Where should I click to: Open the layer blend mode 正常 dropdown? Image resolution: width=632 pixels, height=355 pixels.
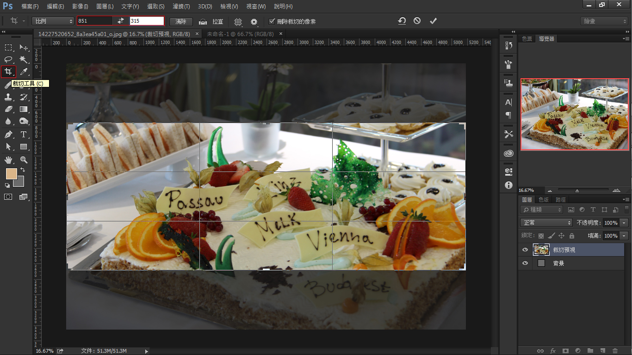click(546, 222)
